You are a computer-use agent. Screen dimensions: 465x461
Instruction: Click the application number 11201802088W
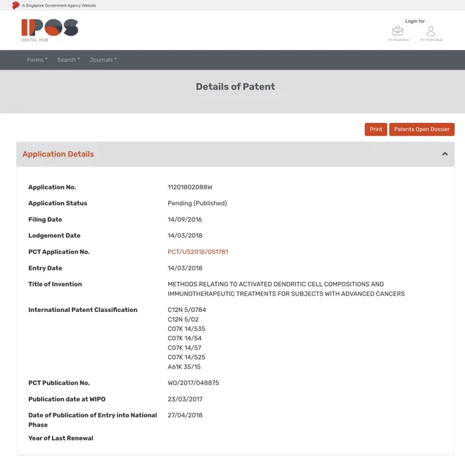tap(190, 187)
